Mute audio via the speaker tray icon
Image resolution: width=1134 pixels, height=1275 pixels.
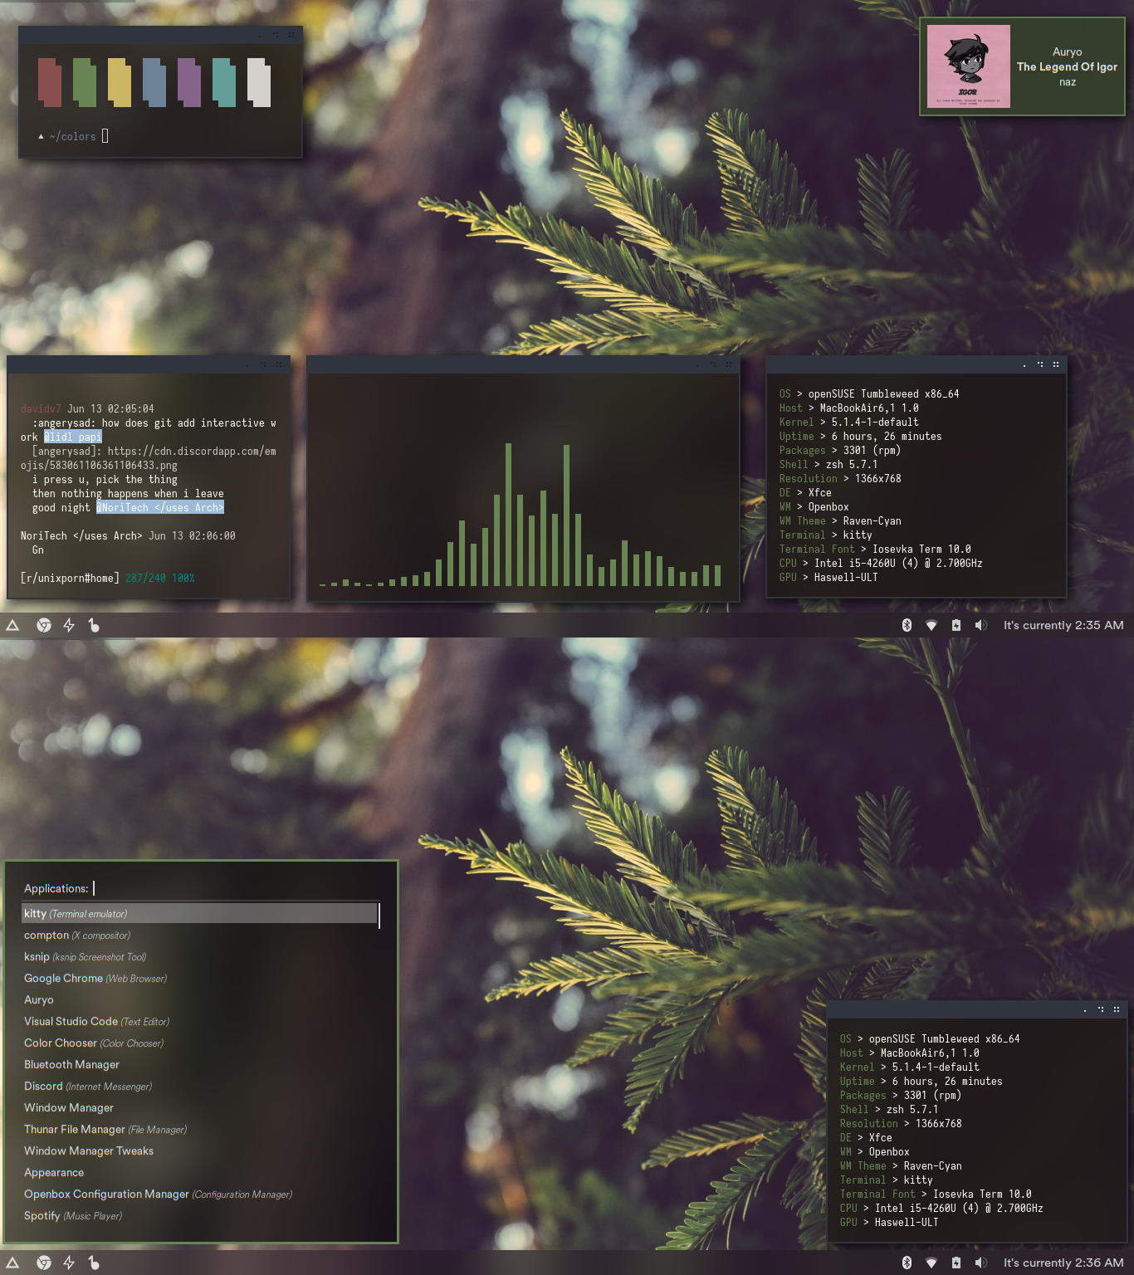coord(980,625)
